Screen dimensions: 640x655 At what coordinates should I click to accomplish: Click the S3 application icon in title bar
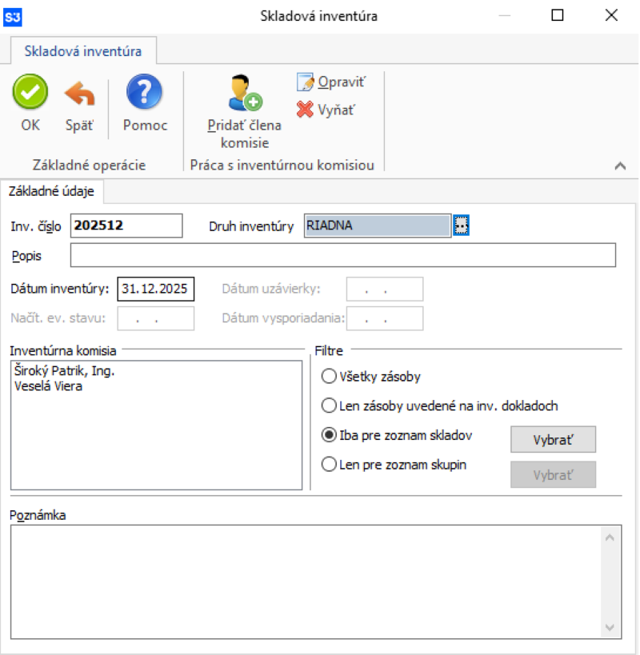pos(14,15)
